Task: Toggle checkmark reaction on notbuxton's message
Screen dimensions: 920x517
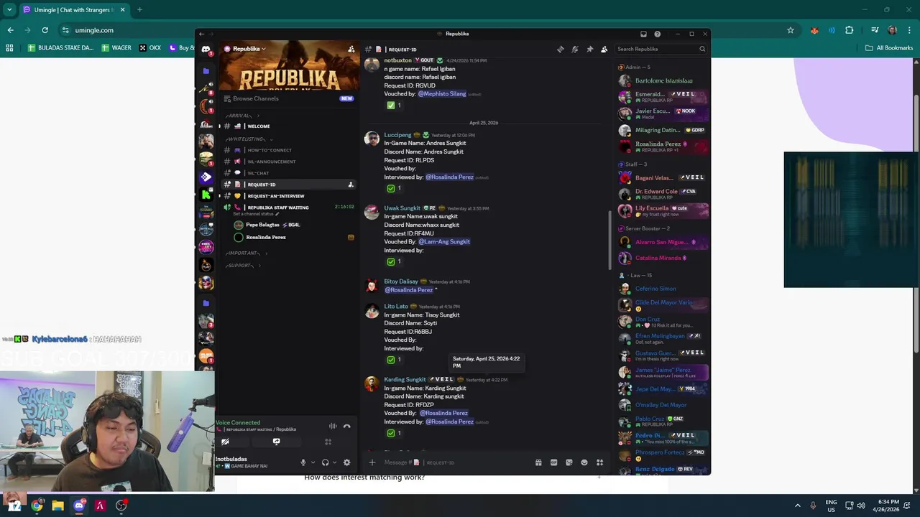Action: (x=395, y=105)
